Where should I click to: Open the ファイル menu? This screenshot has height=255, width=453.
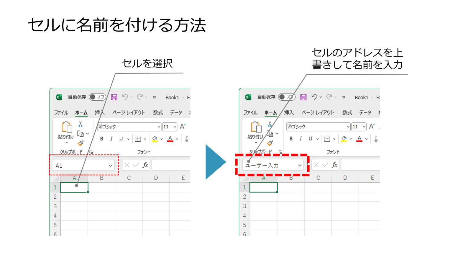[x=61, y=112]
